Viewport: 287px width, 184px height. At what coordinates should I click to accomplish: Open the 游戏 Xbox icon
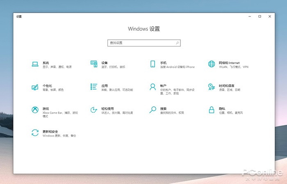(x=35, y=110)
